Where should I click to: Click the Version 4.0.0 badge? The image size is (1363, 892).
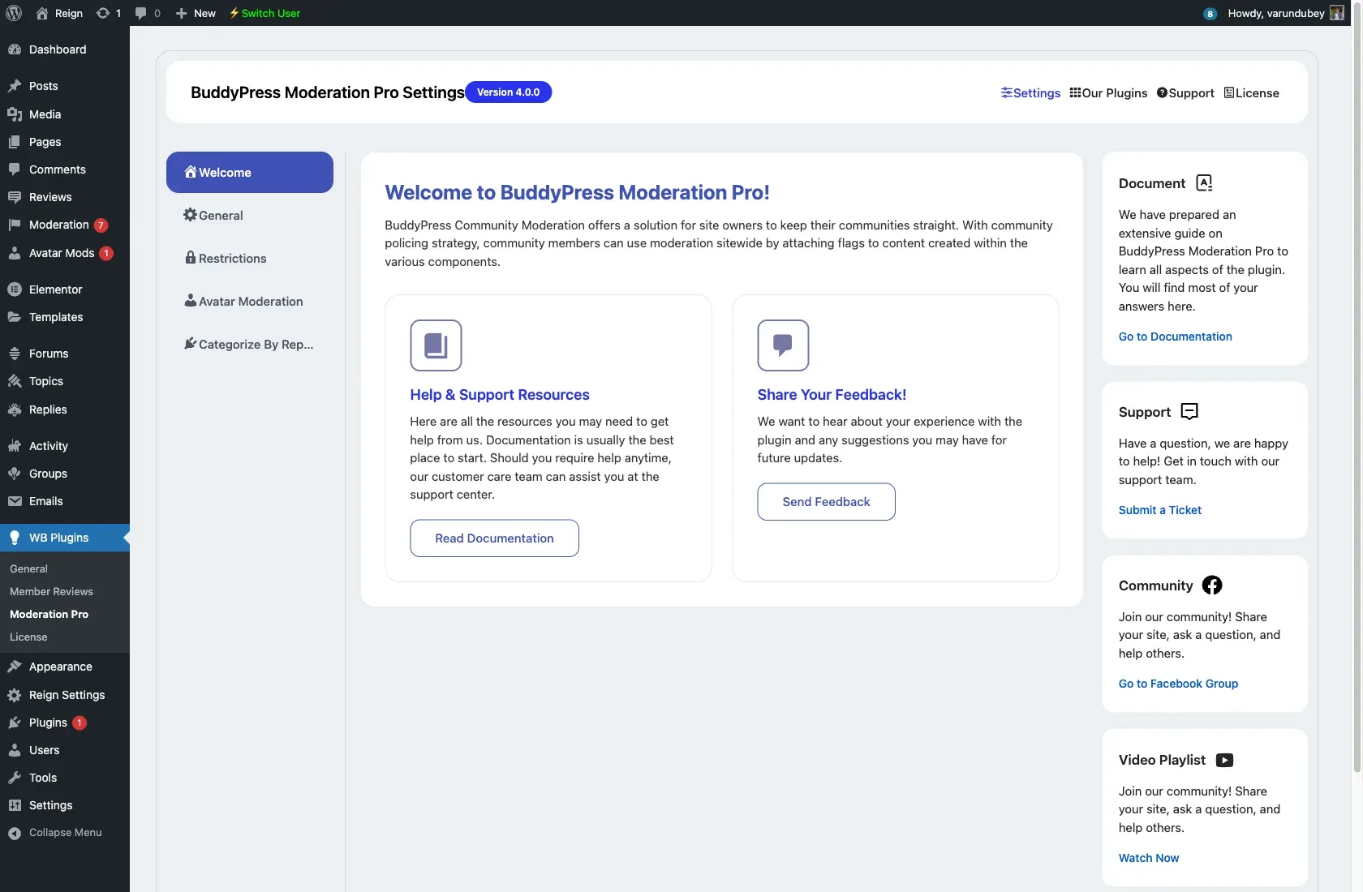[508, 92]
